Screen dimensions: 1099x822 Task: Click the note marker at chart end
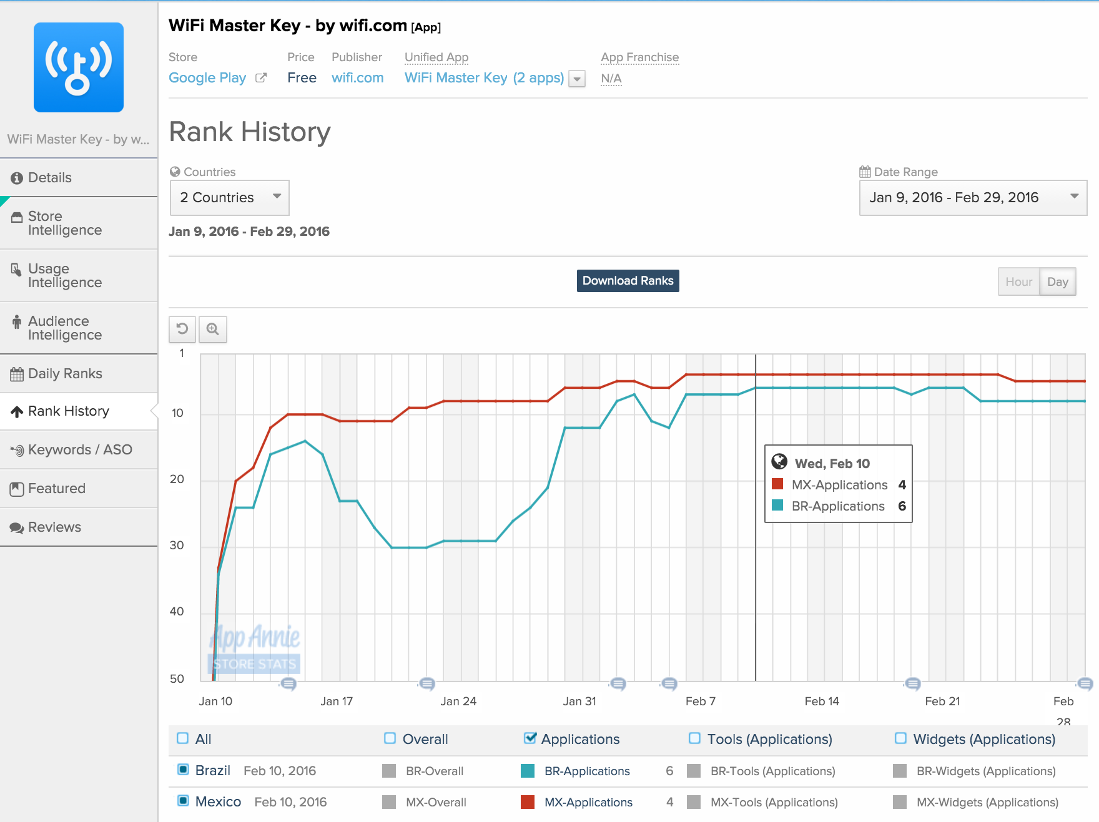pyautogui.click(x=1086, y=684)
